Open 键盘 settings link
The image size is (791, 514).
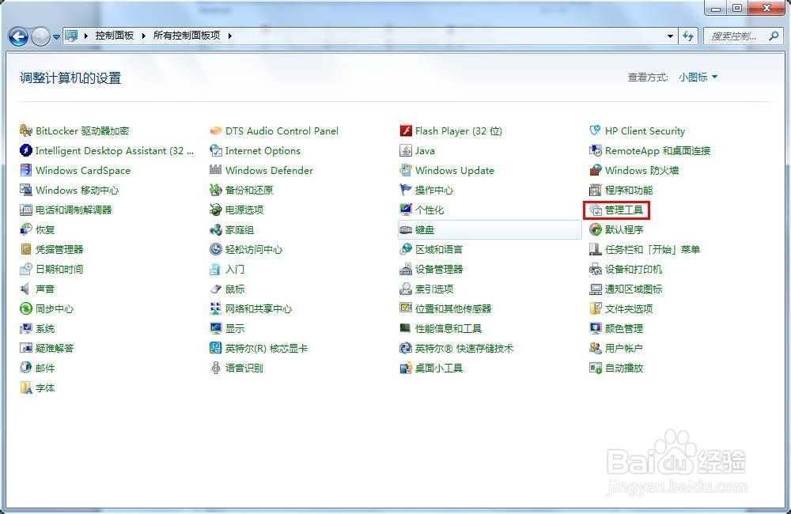tap(424, 229)
